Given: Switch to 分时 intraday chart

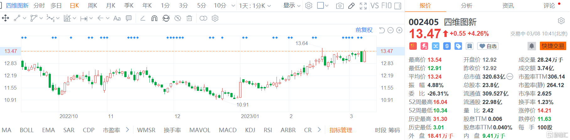Looking at the screenshot, I should (x=39, y=6).
